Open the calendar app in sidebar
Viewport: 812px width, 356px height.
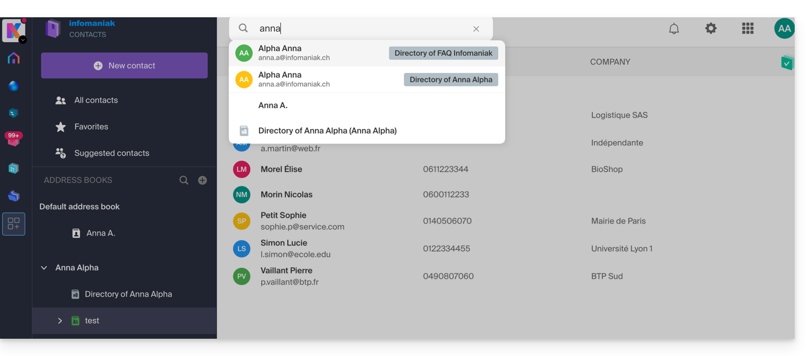coord(13,168)
